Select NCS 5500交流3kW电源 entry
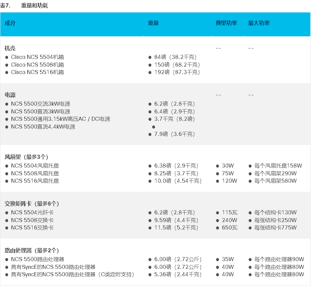The image size is (311, 286). click(x=40, y=104)
